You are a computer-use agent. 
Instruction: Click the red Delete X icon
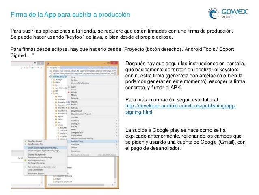coord(69,92)
